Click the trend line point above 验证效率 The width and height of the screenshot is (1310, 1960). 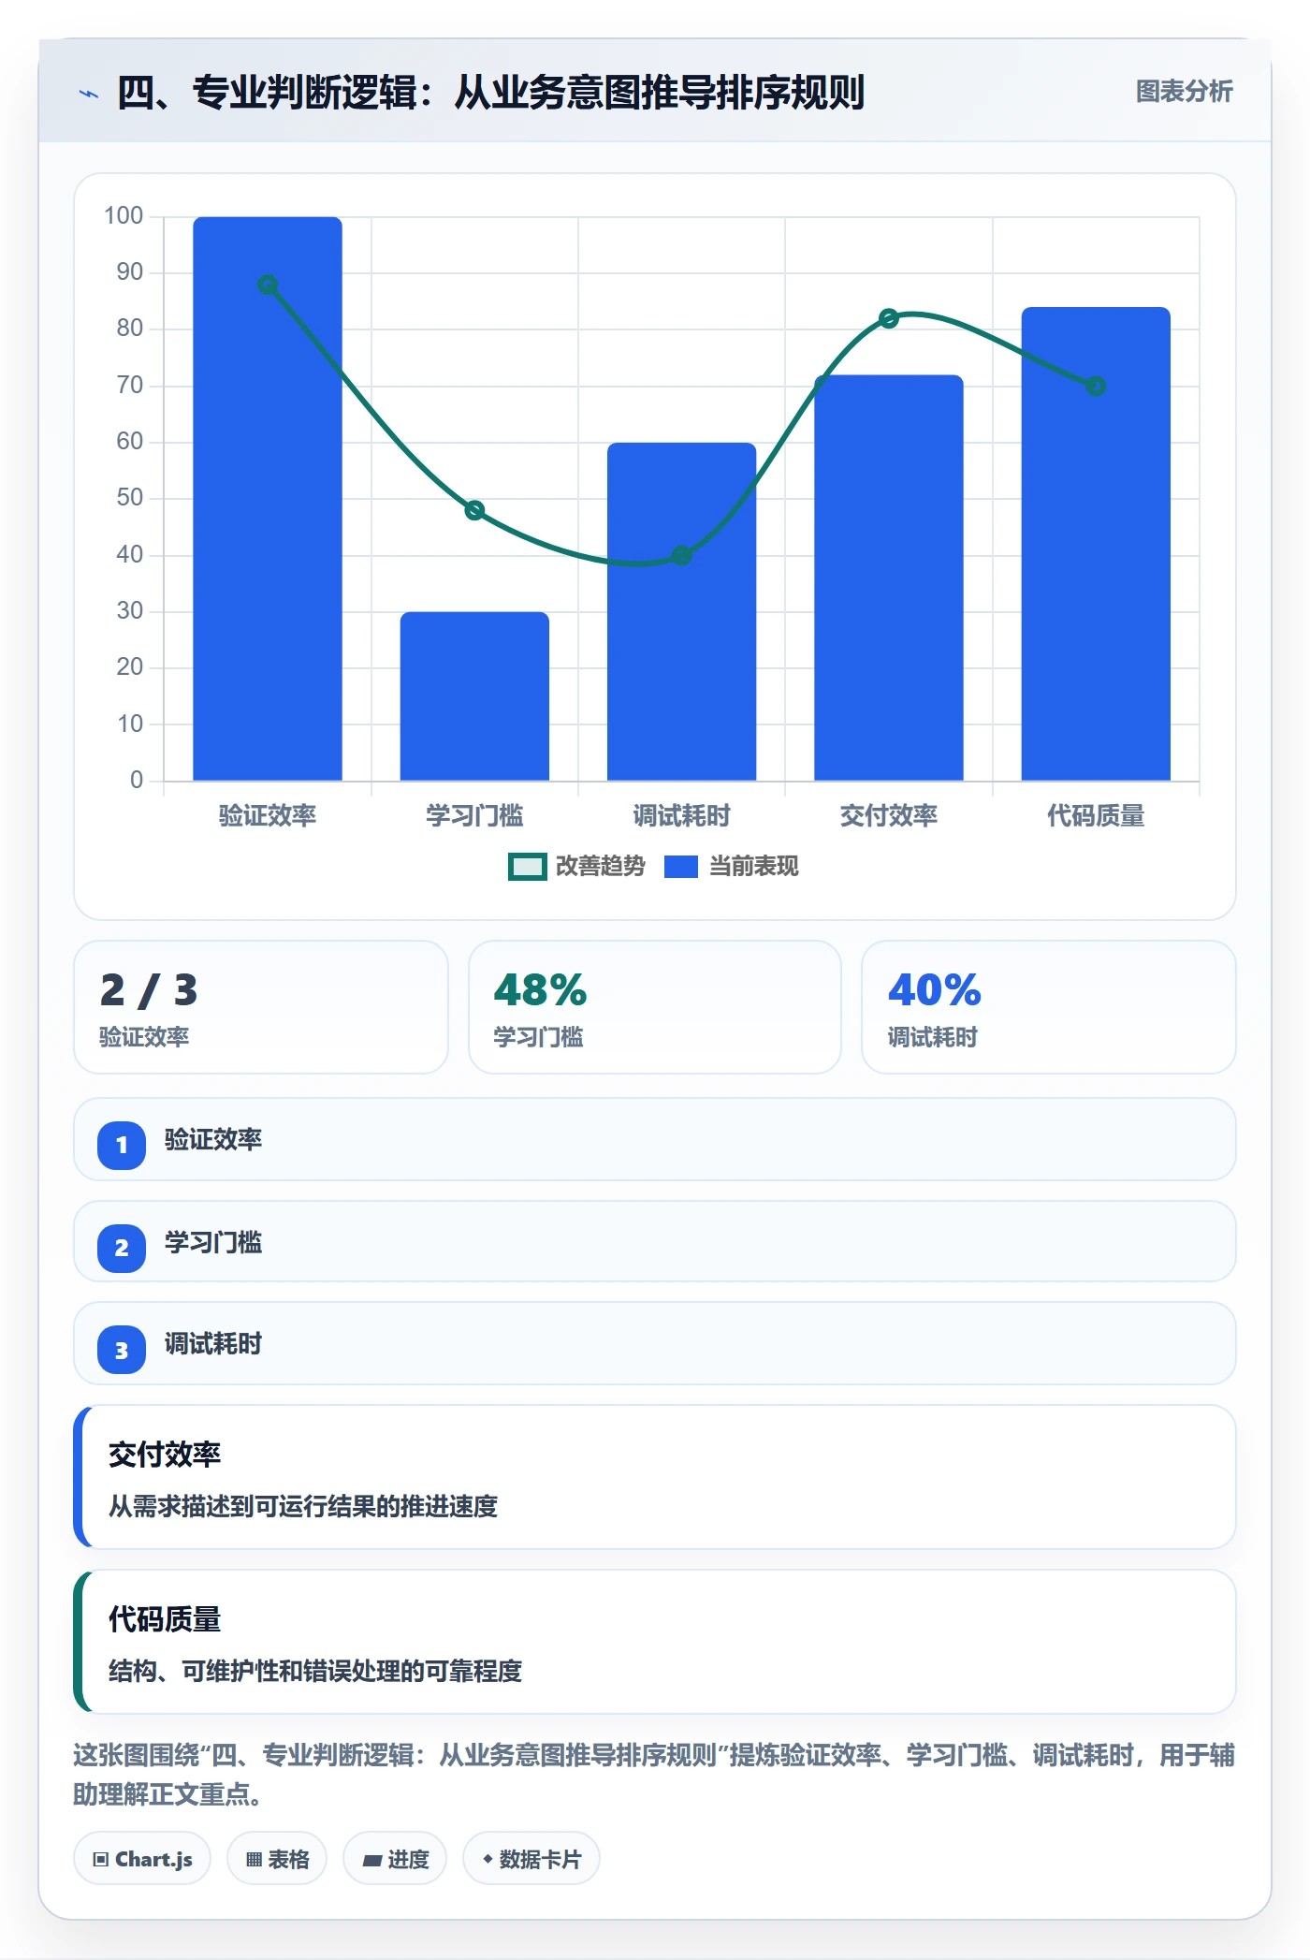(268, 285)
